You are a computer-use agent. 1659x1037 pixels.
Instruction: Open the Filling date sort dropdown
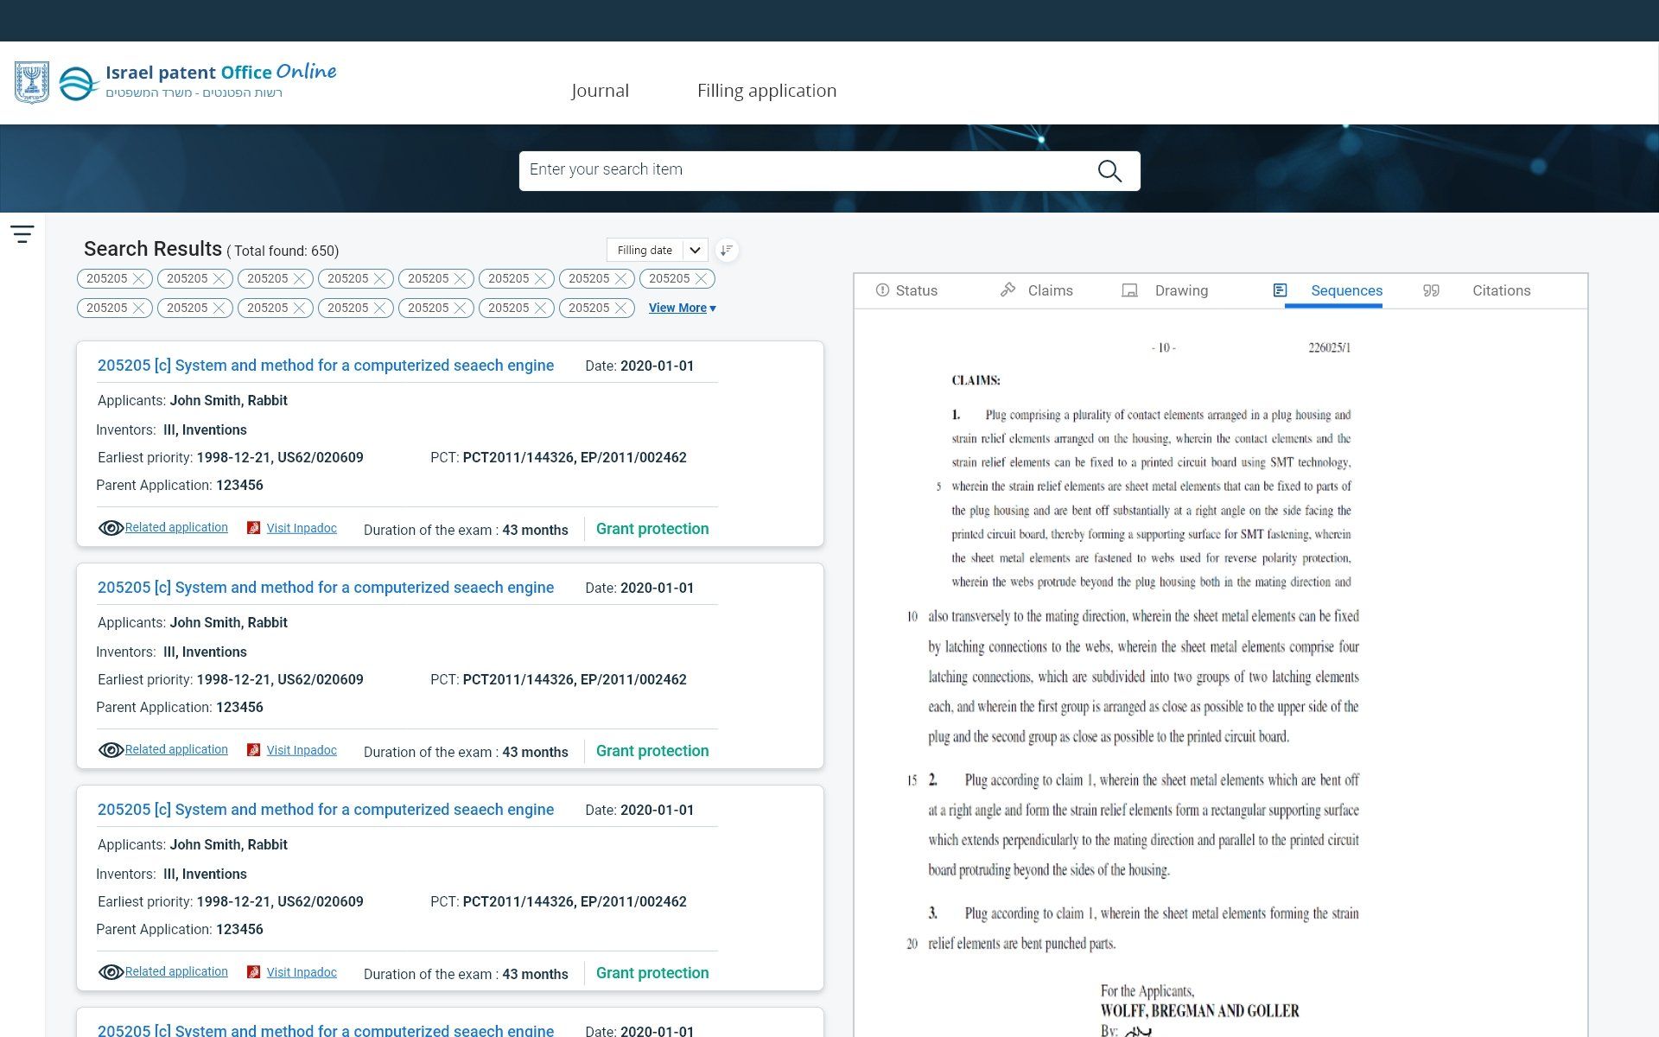(645, 251)
